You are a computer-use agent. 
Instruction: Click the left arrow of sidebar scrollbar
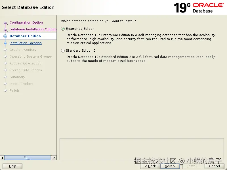click(2, 158)
